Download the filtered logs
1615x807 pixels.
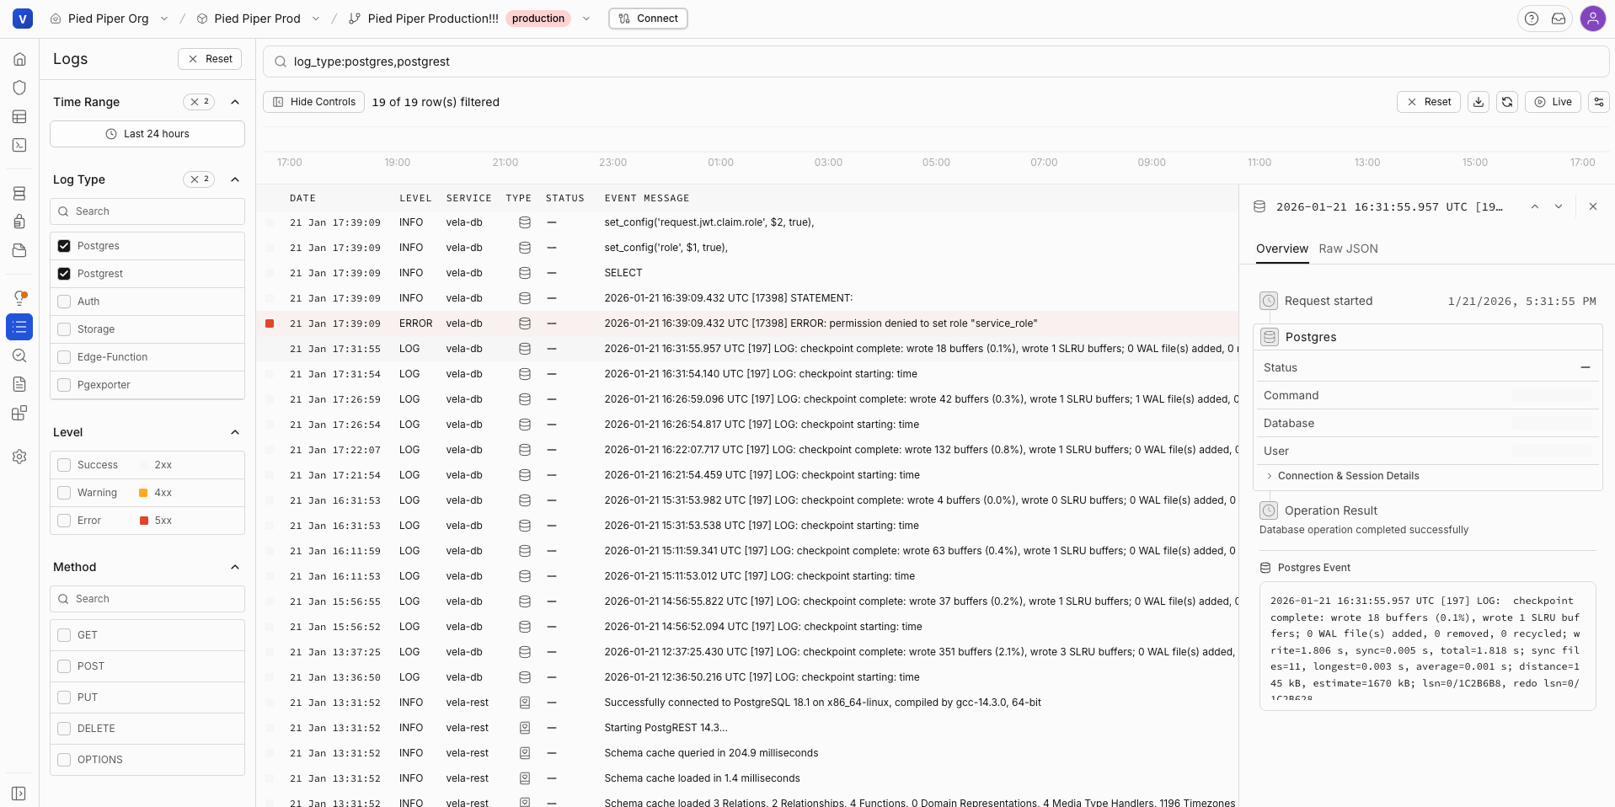pyautogui.click(x=1479, y=101)
